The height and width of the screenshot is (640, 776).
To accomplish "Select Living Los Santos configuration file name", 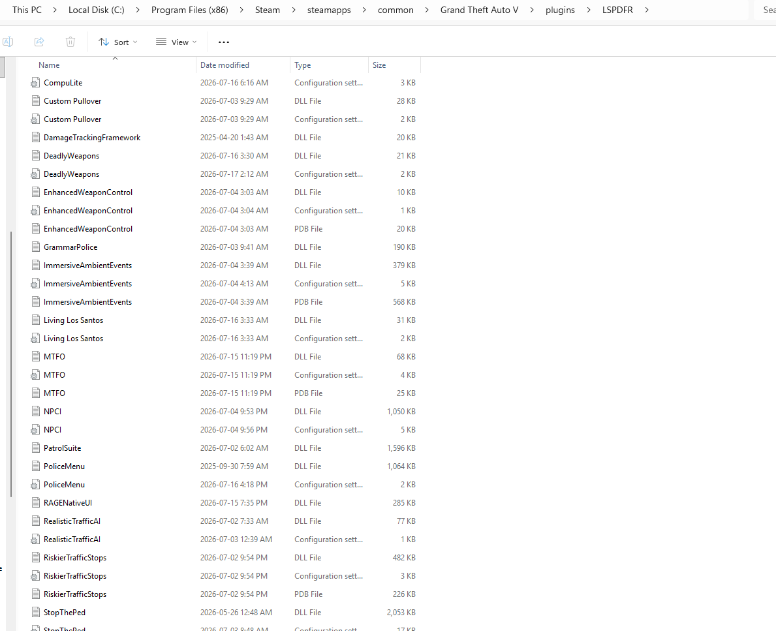I will [73, 339].
